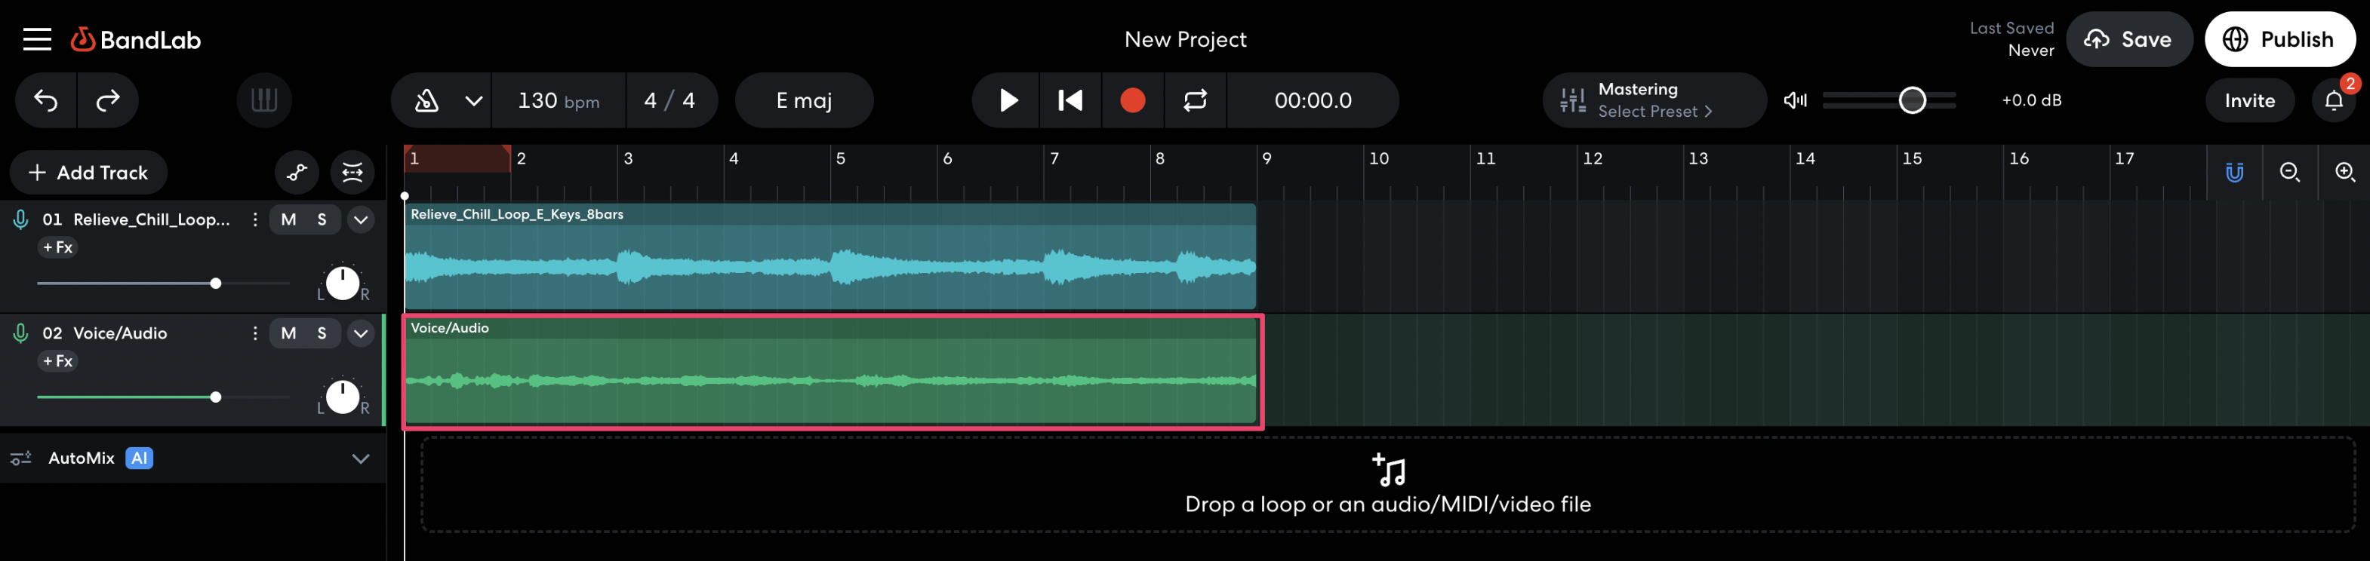Image resolution: width=2370 pixels, height=561 pixels.
Task: Open the hamburger main menu
Action: click(37, 39)
